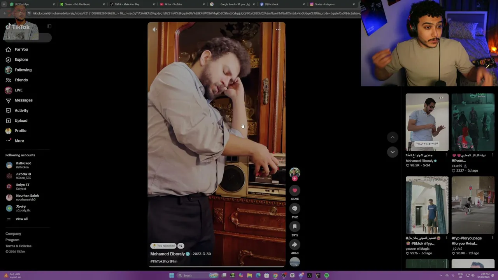Go to the previous video
This screenshot has height=280, width=498.
point(392,137)
